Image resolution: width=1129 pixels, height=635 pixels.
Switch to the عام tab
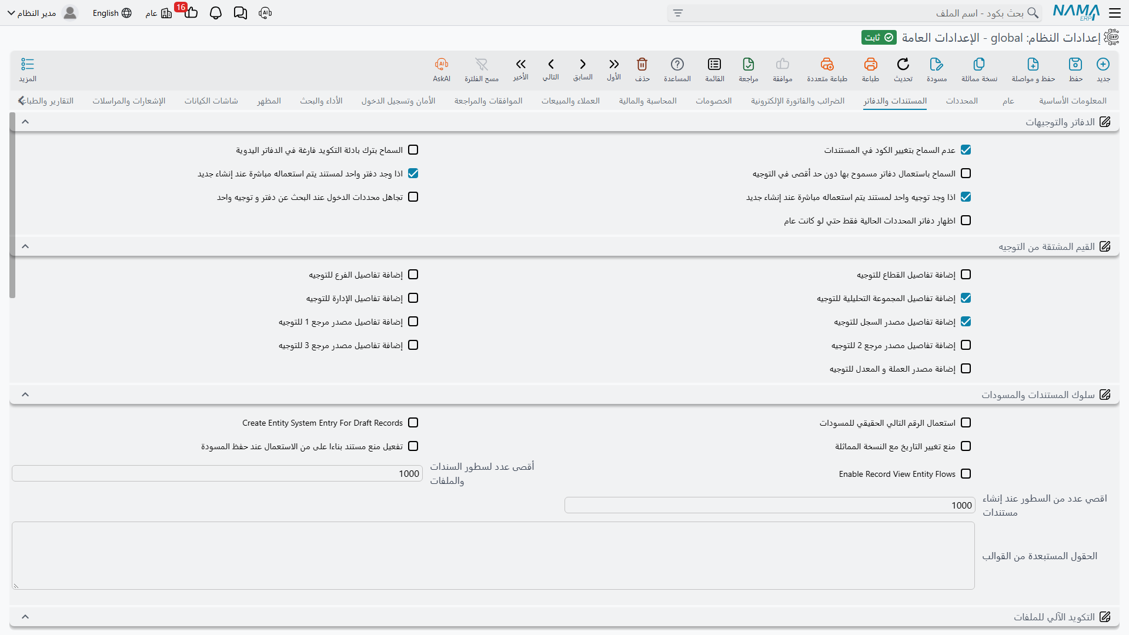click(x=1008, y=101)
